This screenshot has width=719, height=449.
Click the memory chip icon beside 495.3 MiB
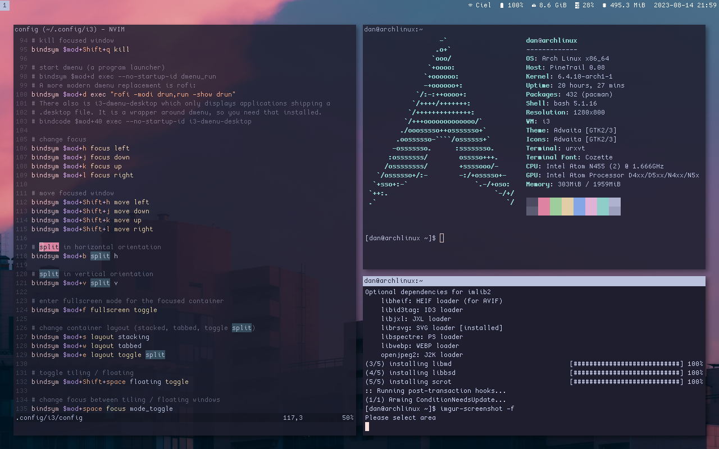pyautogui.click(x=604, y=5)
